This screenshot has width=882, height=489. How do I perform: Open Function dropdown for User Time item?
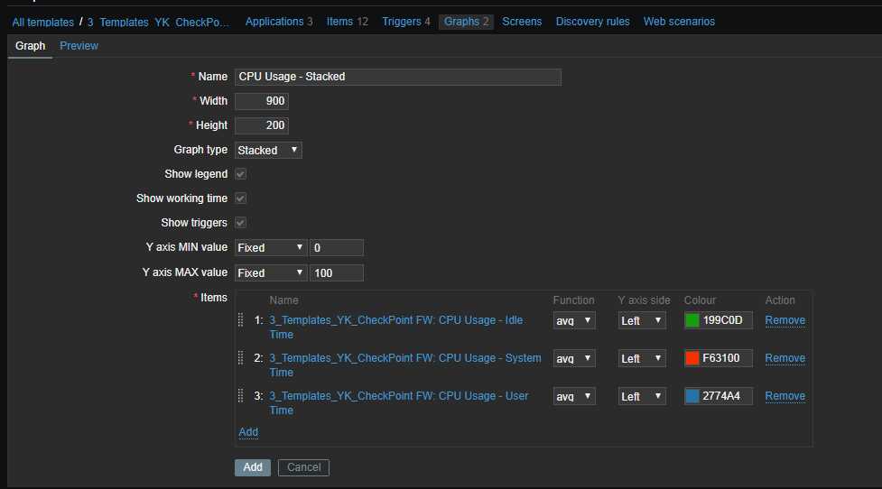tap(574, 396)
